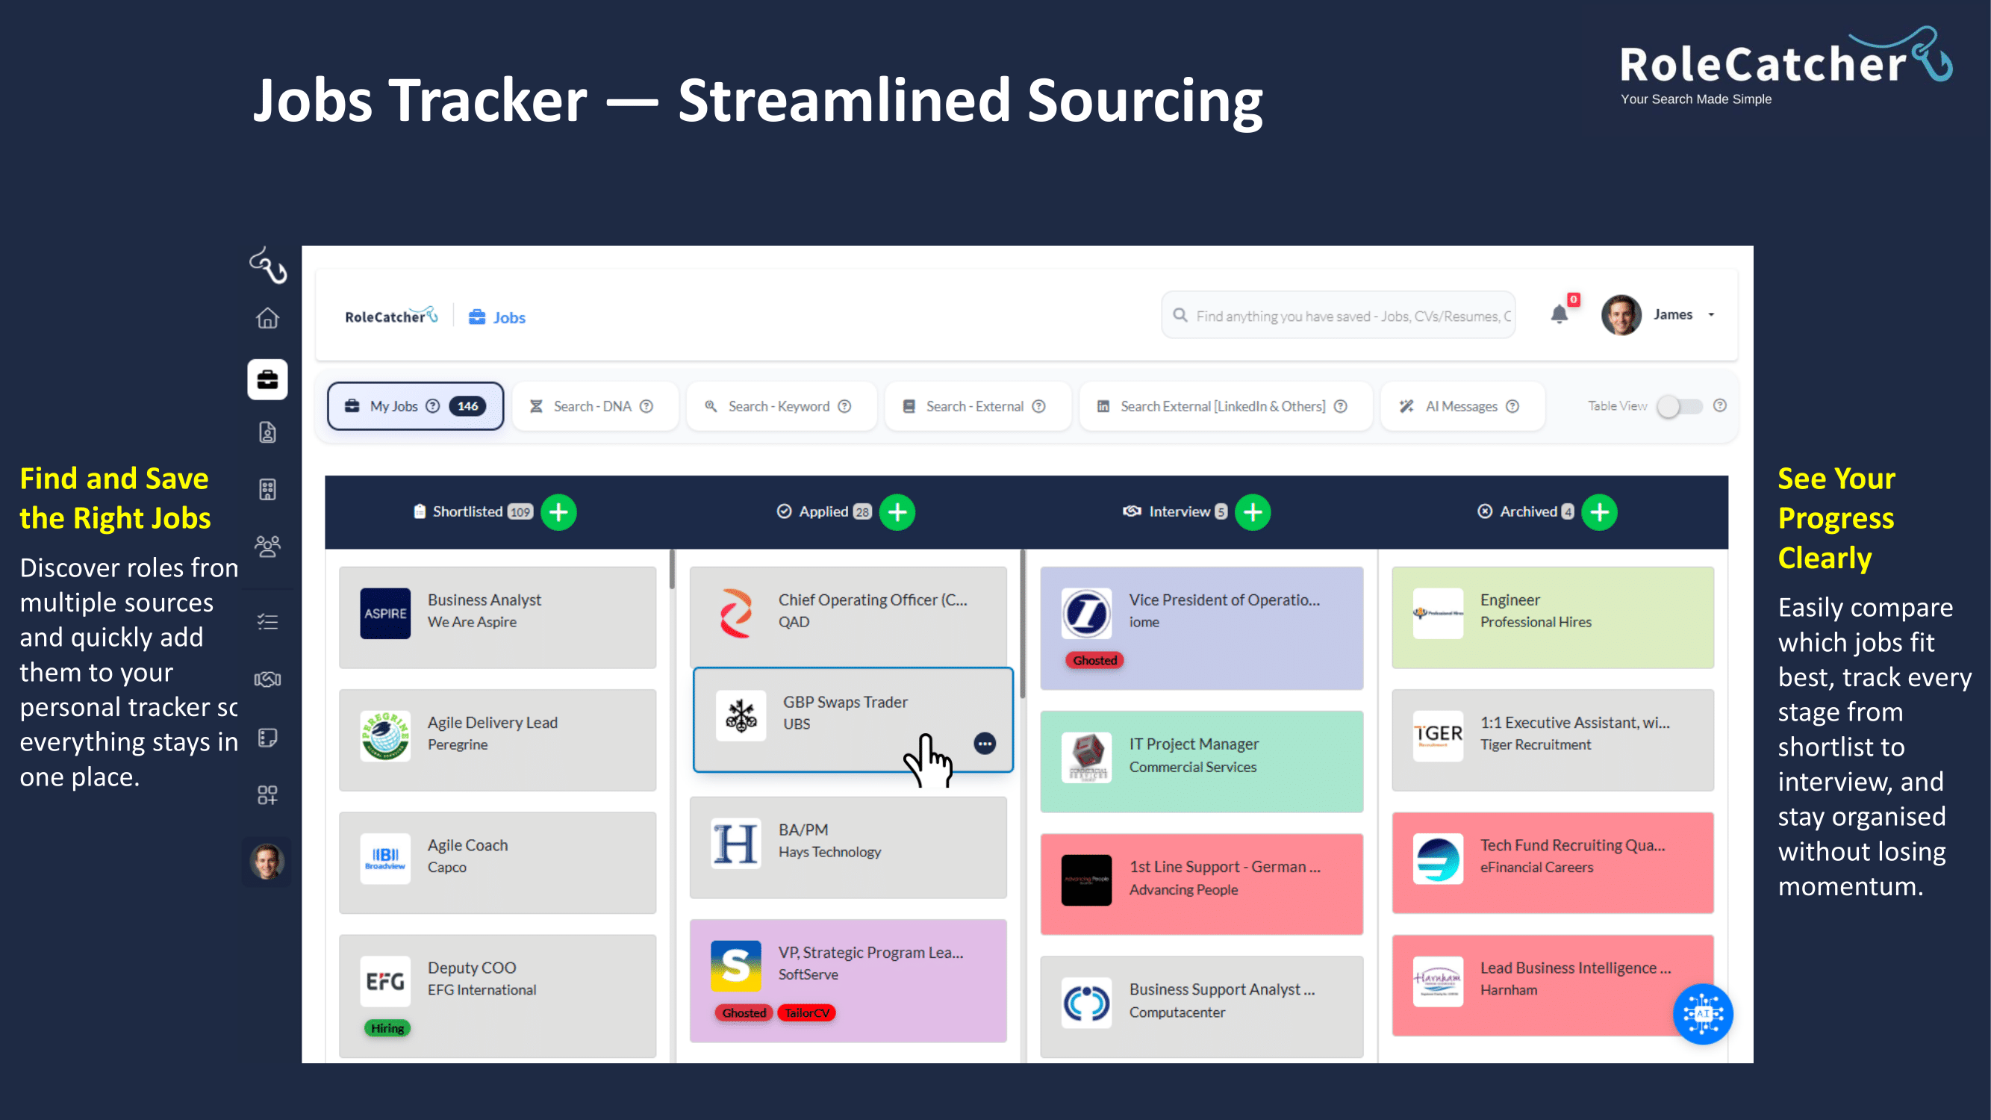Screen dimensions: 1991x1120
Task: Click the Jobs breadcrumb link
Action: pyautogui.click(x=497, y=317)
